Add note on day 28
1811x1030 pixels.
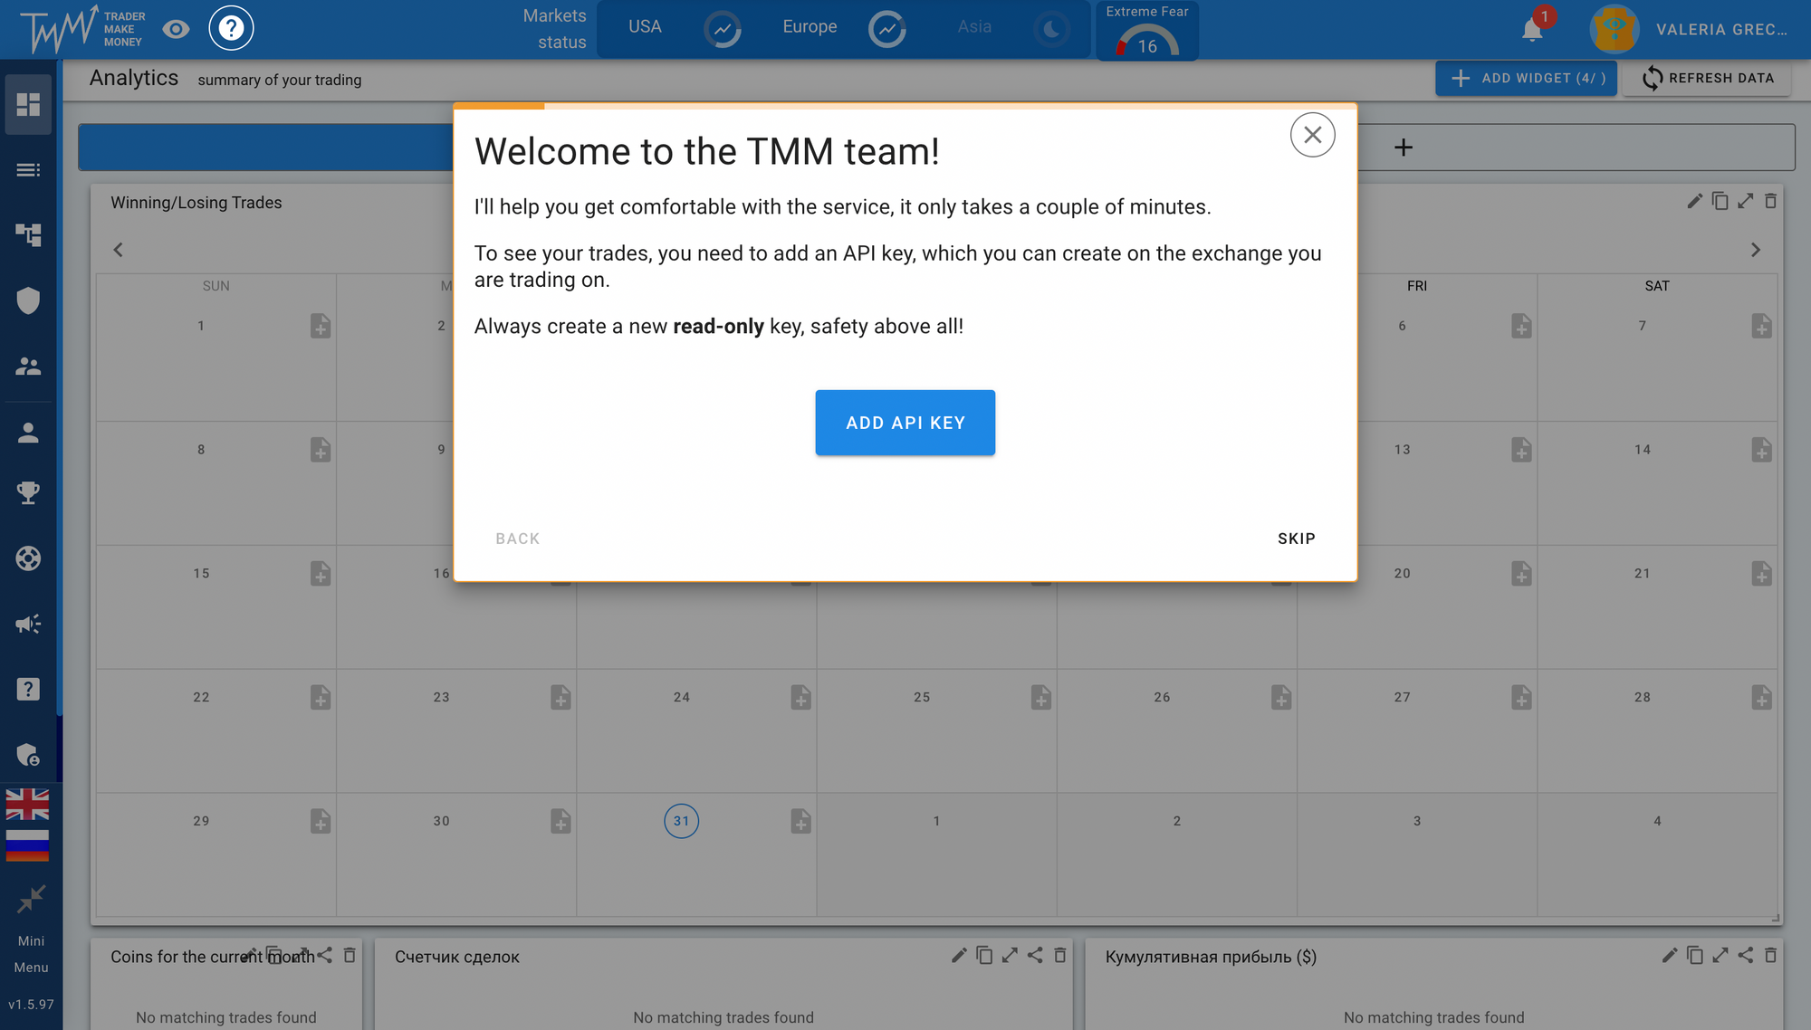[x=1761, y=698]
